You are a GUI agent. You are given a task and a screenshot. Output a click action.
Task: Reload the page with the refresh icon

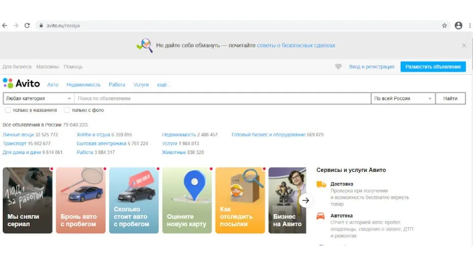pos(27,25)
